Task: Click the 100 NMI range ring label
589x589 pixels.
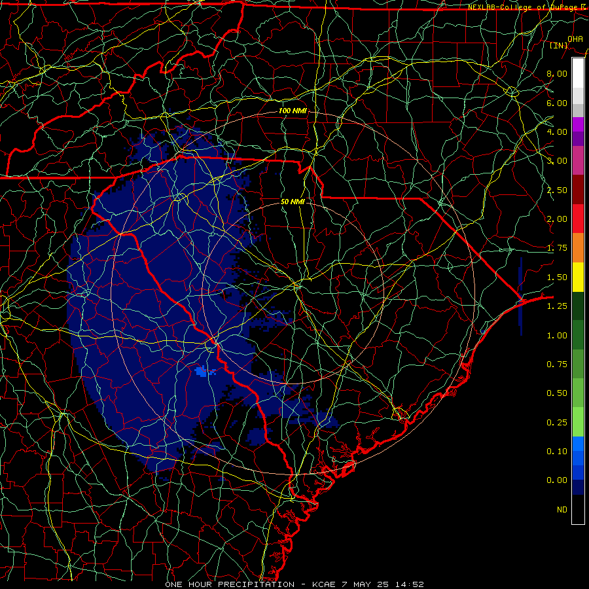Action: (293, 111)
